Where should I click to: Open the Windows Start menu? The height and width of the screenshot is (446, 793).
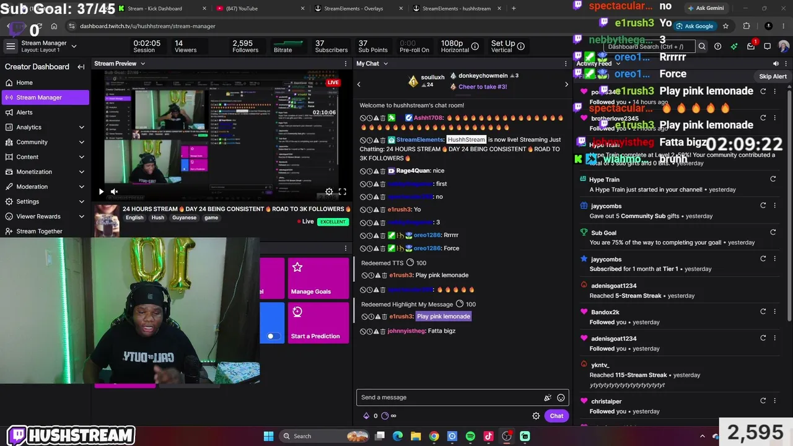268,436
